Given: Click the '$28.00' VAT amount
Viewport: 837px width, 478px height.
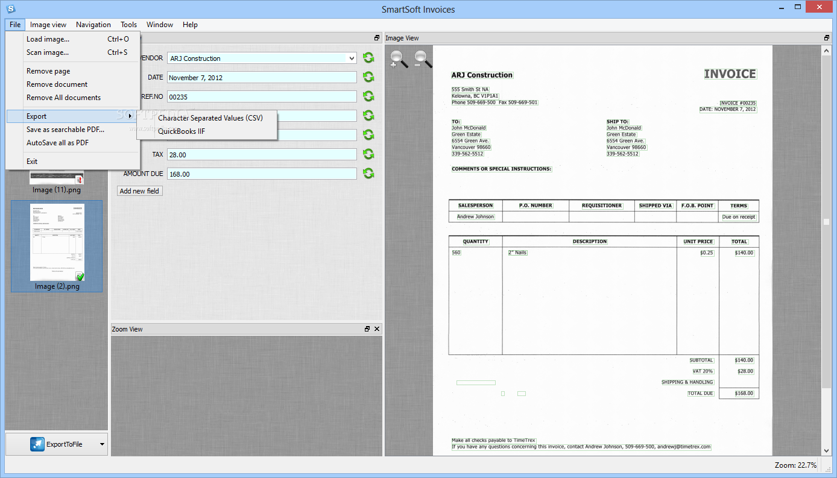Looking at the screenshot, I should [x=745, y=371].
